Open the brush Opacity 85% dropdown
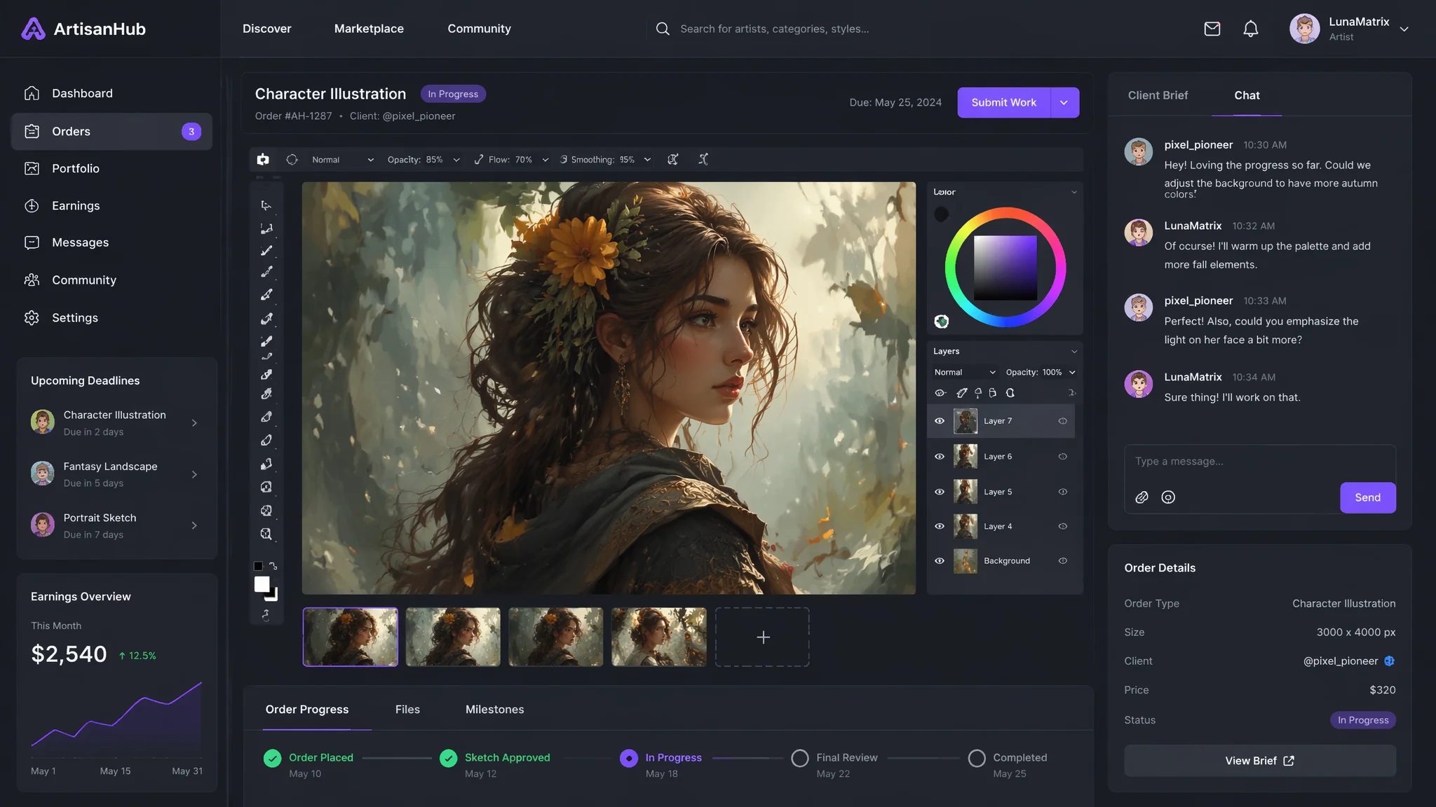 pyautogui.click(x=424, y=160)
